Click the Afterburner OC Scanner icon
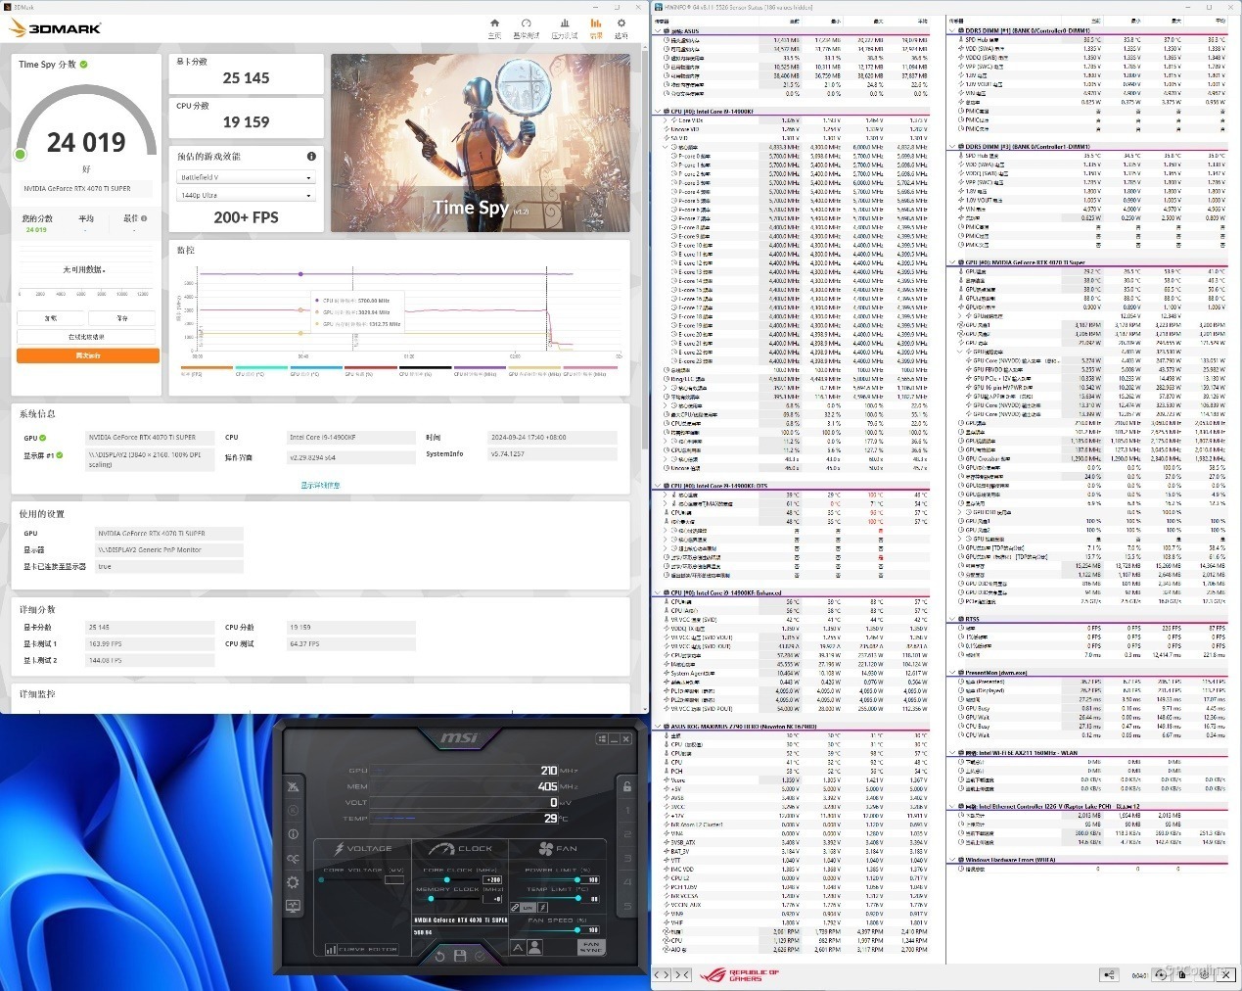1242x991 pixels. (293, 858)
